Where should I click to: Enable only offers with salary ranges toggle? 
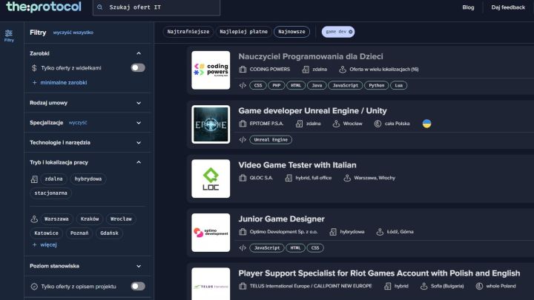[138, 67]
